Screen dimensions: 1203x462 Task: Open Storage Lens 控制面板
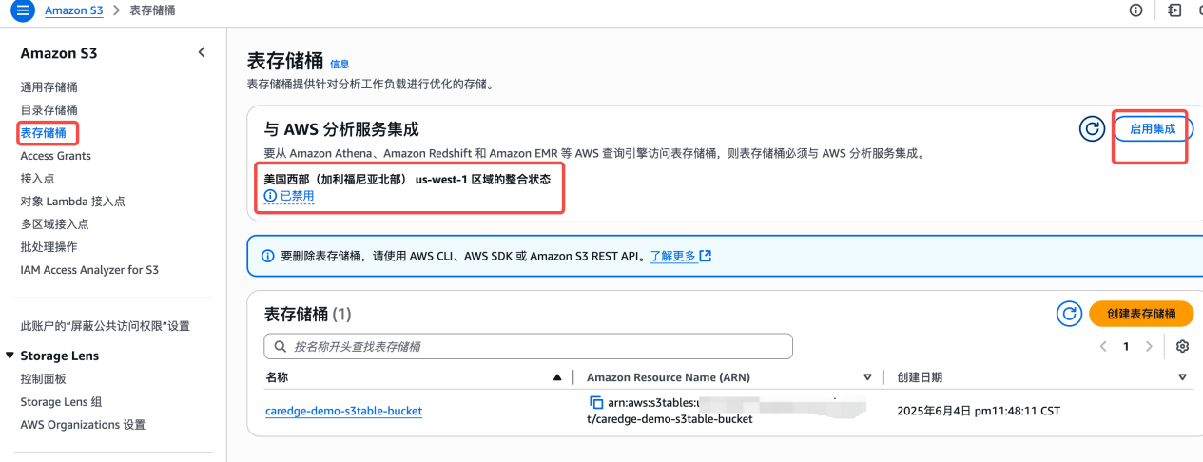coord(44,378)
